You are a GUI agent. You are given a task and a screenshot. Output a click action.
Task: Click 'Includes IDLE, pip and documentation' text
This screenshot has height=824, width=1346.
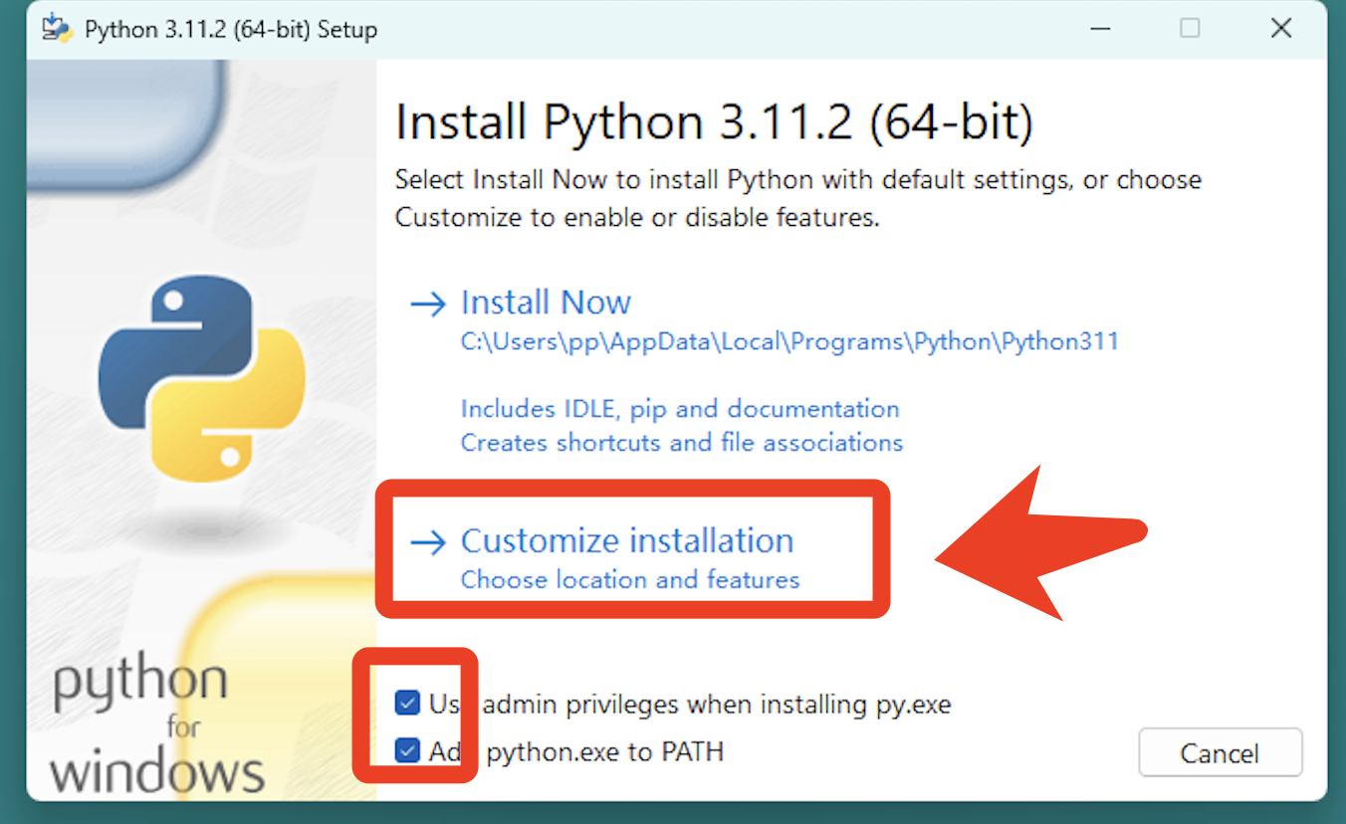tap(680, 409)
